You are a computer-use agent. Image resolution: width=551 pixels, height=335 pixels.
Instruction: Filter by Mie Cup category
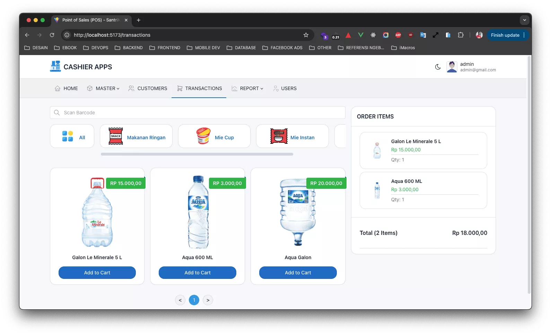[214, 136]
